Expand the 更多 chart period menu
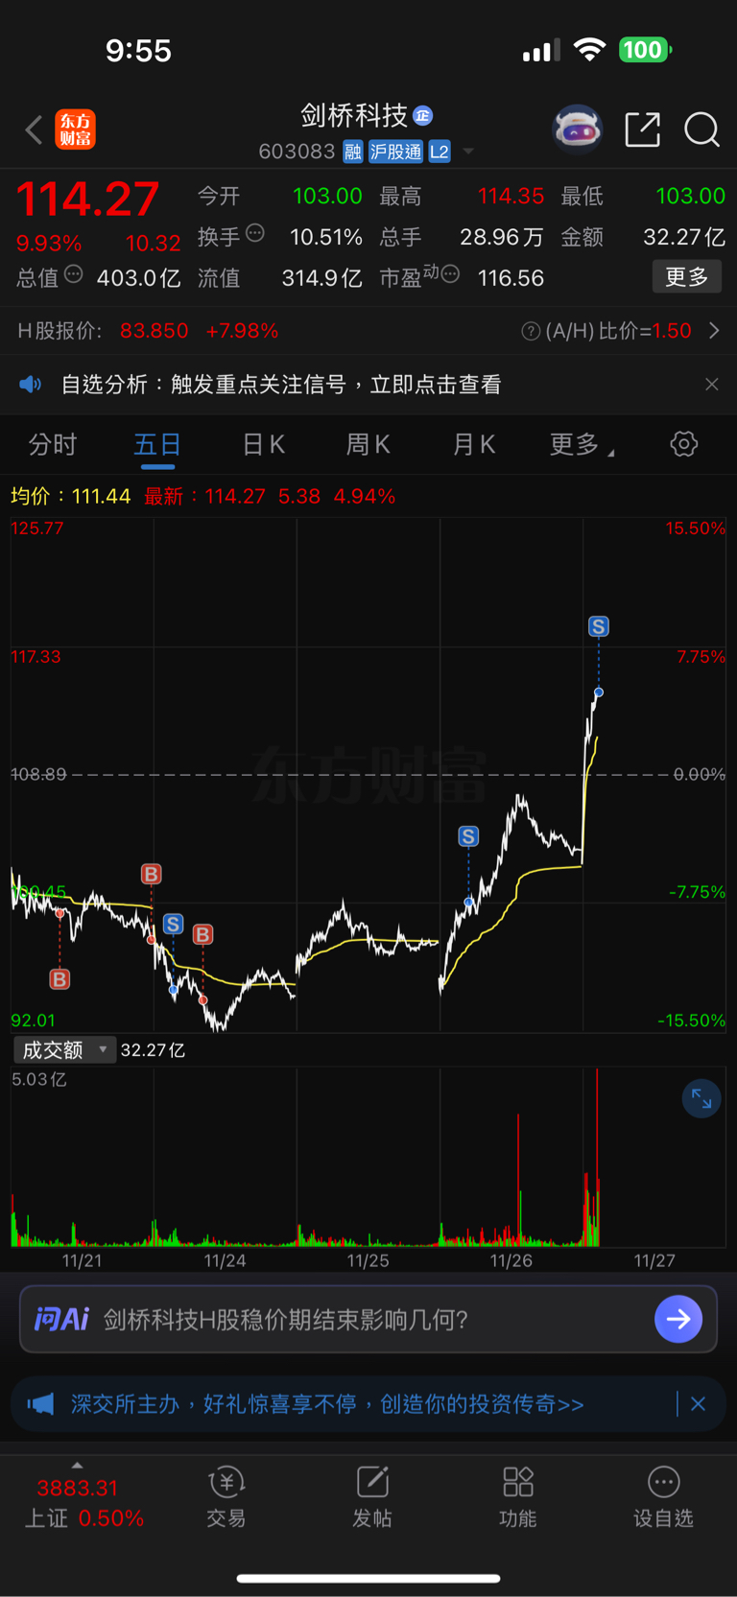This screenshot has height=1597, width=737. pos(582,445)
